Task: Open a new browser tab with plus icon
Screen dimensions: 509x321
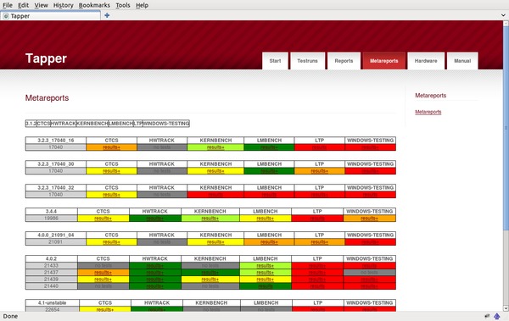Action: pyautogui.click(x=107, y=15)
